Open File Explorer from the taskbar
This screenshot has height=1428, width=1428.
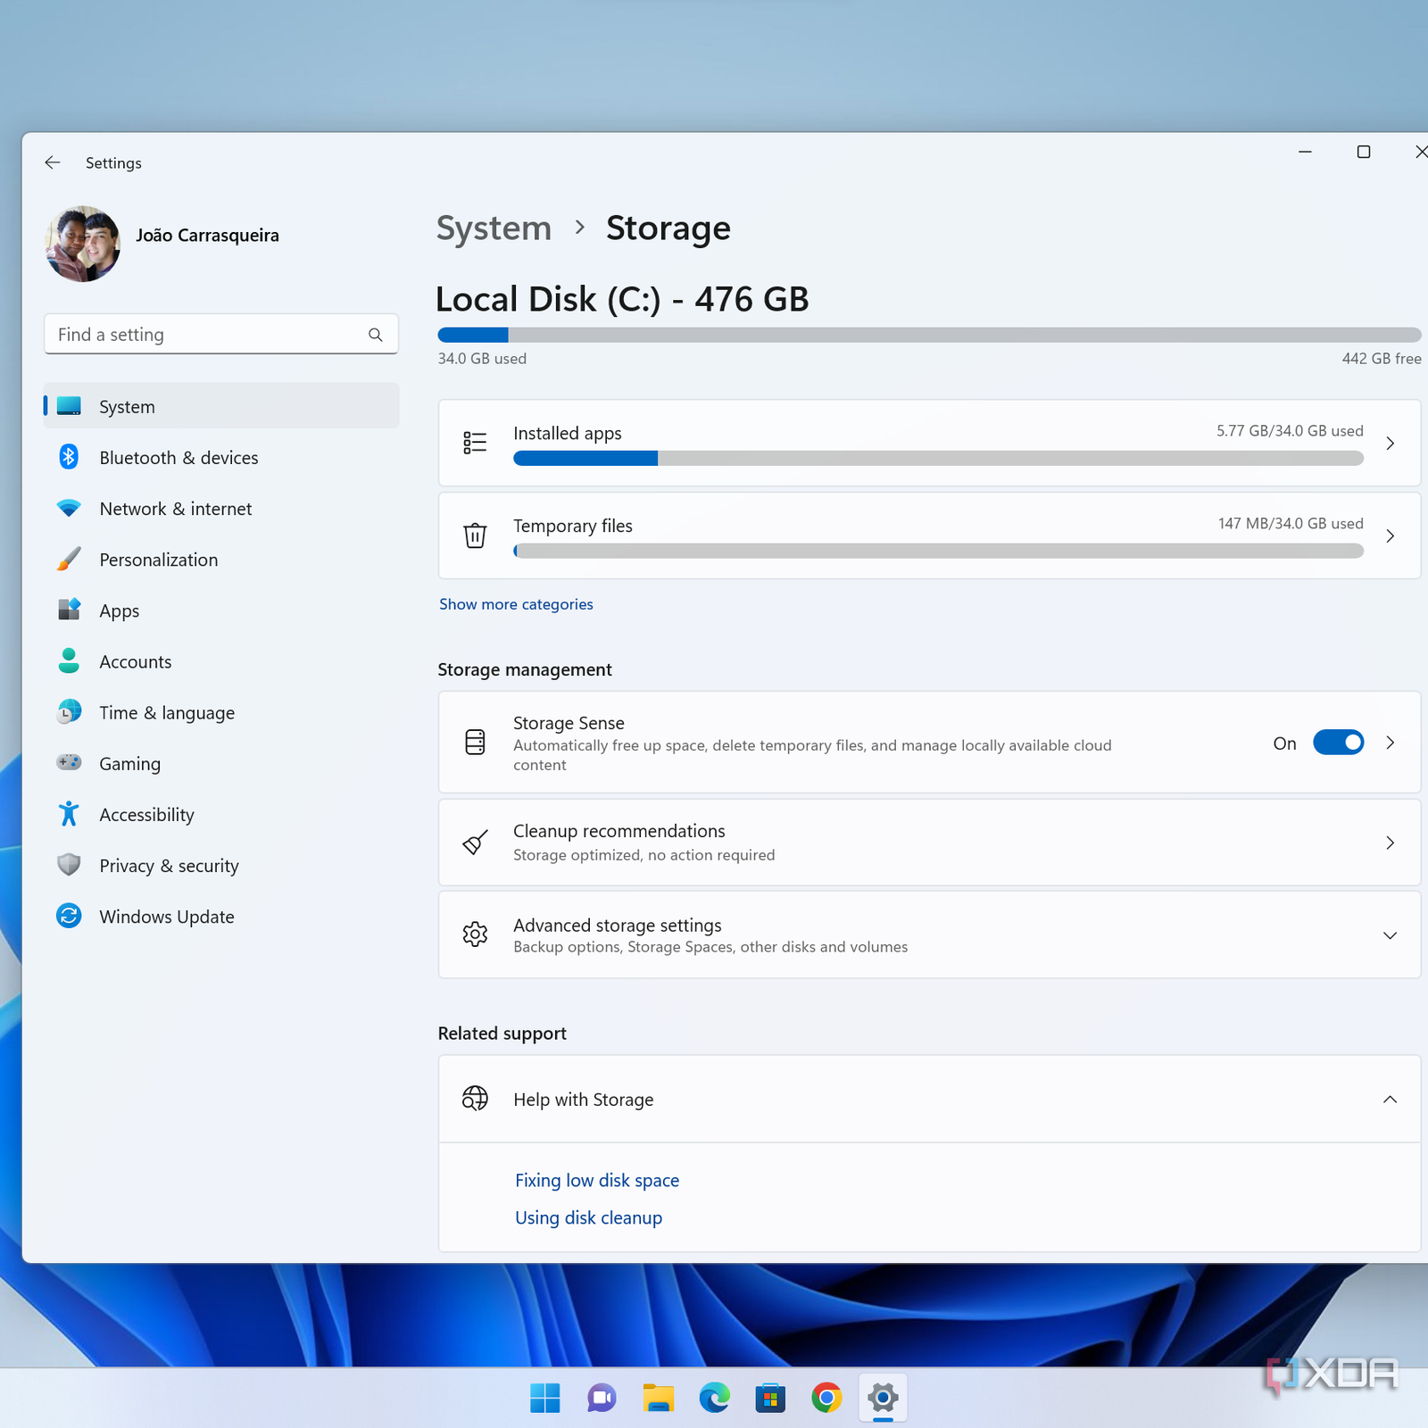(x=659, y=1398)
